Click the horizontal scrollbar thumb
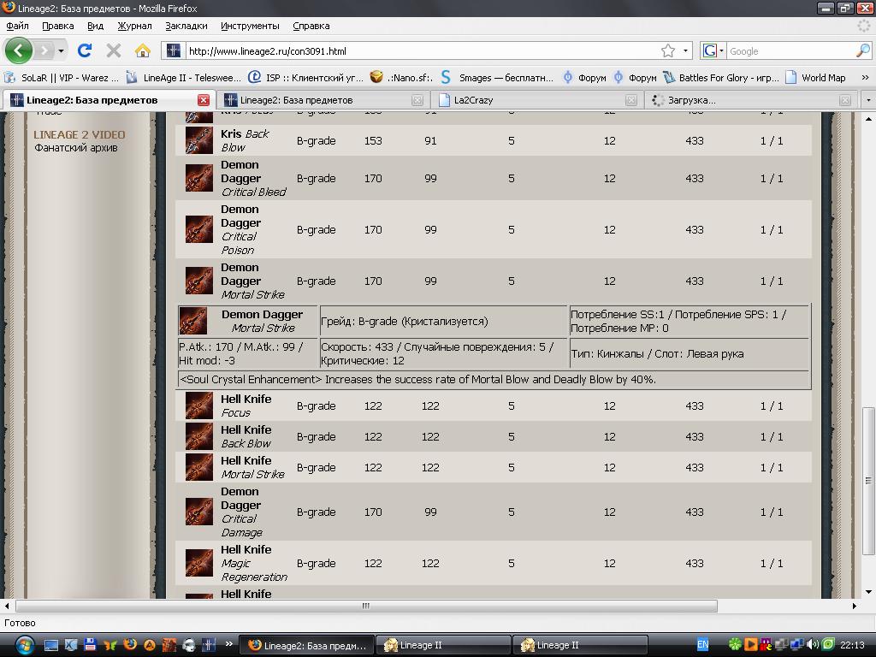Image resolution: width=876 pixels, height=657 pixels. (366, 606)
